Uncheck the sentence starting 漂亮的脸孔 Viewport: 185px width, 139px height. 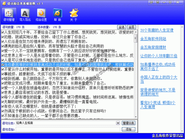click(x=3, y=46)
